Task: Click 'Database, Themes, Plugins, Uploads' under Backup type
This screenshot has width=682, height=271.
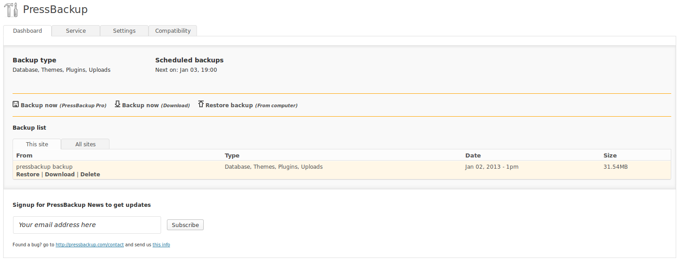Action: tap(61, 70)
